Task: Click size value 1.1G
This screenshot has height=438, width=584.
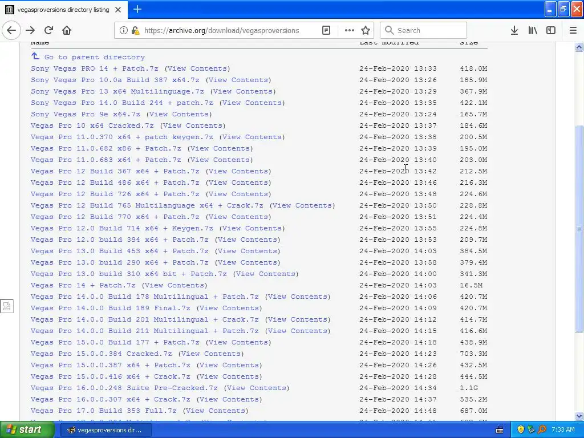Action: pyautogui.click(x=469, y=388)
